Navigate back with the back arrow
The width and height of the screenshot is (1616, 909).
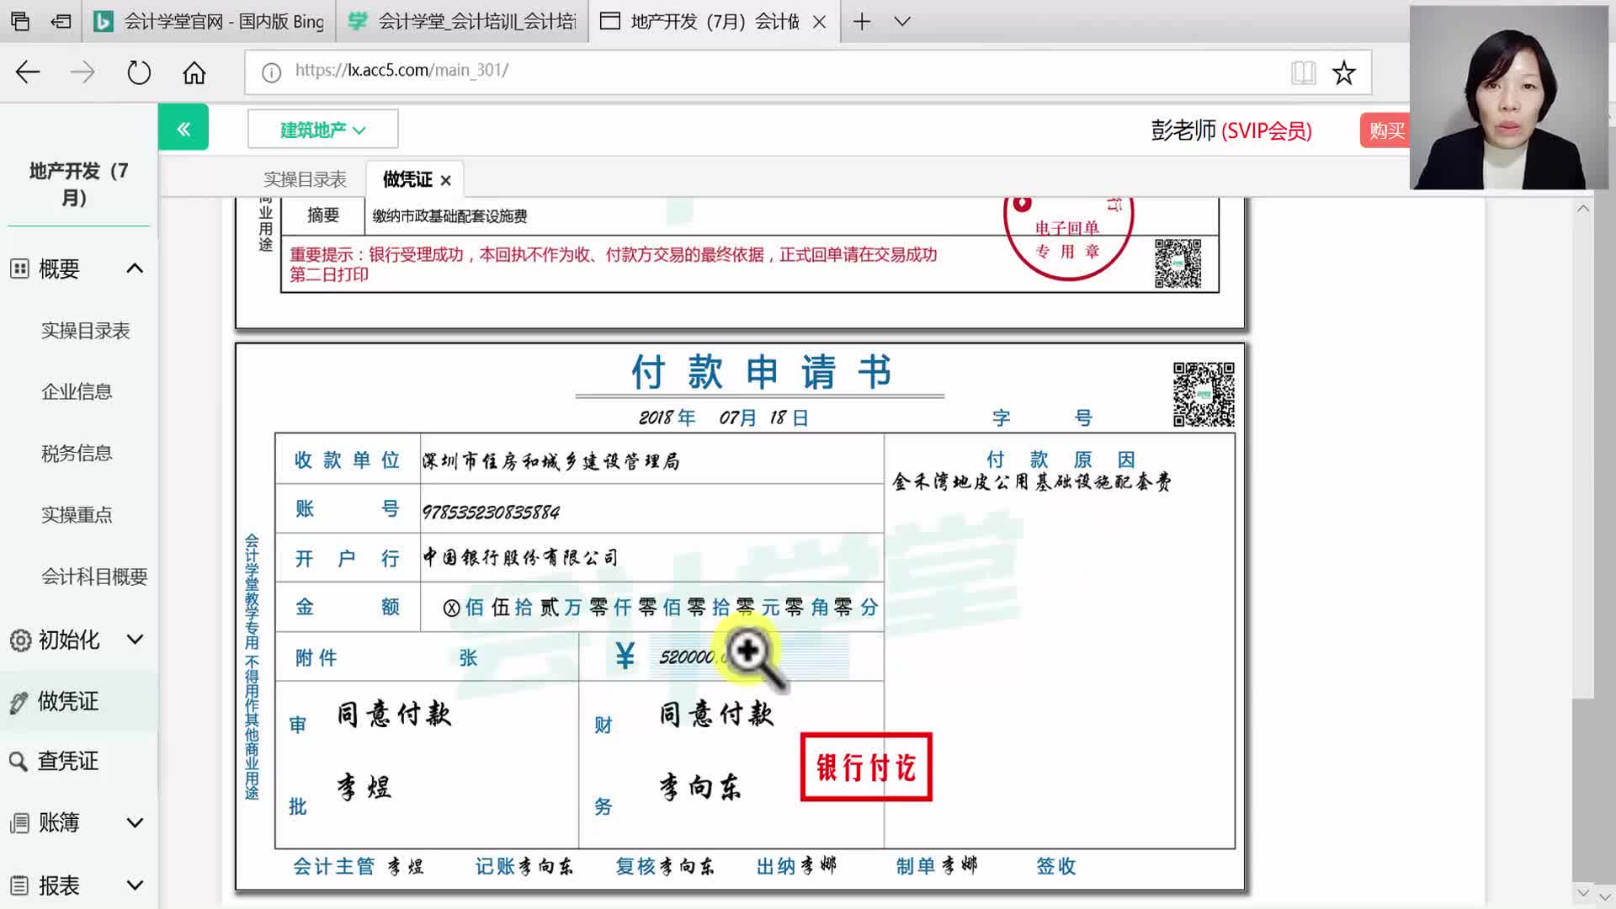(27, 72)
